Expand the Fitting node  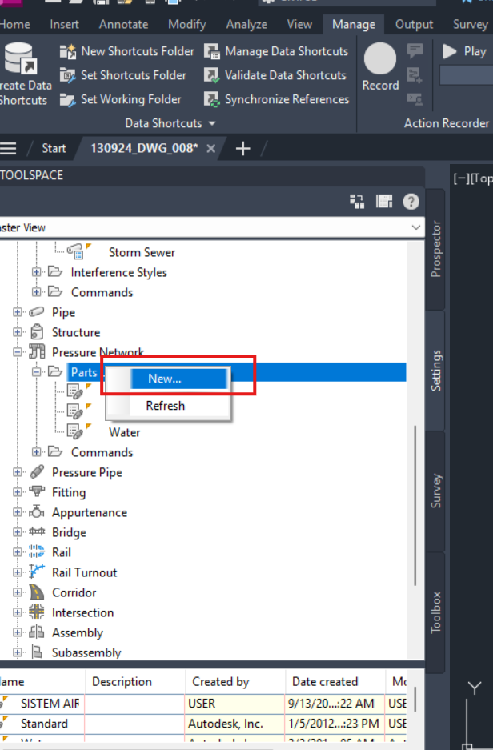click(18, 492)
